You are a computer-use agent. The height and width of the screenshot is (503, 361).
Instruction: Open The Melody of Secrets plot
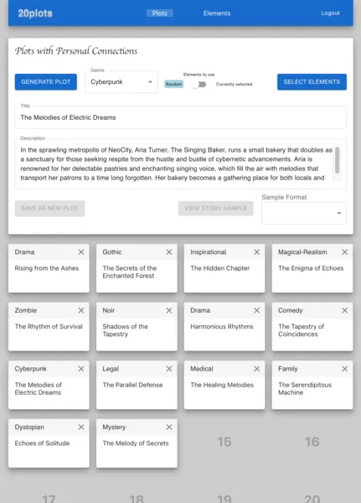[x=137, y=443]
